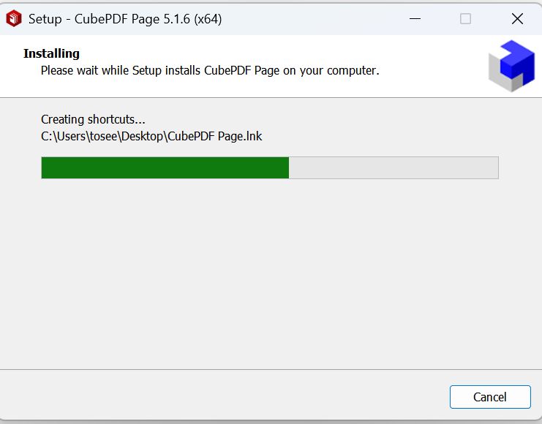This screenshot has width=542, height=424.
Task: Click empty gray area below the progress bar
Action: pos(270,273)
